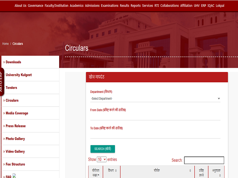Screen dimensions: 238x178
Task: Expand the Show entries count dropdown
Action: [102, 159]
